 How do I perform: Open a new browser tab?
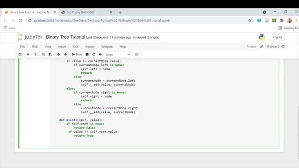[x=120, y=12]
